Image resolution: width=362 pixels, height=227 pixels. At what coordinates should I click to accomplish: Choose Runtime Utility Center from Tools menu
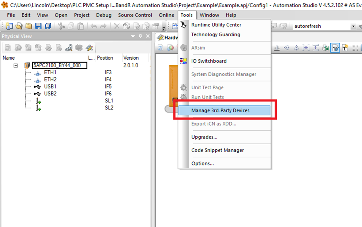[x=216, y=25]
